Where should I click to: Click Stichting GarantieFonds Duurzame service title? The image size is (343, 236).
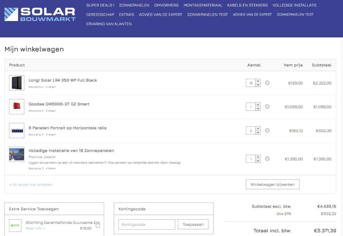click(x=63, y=223)
